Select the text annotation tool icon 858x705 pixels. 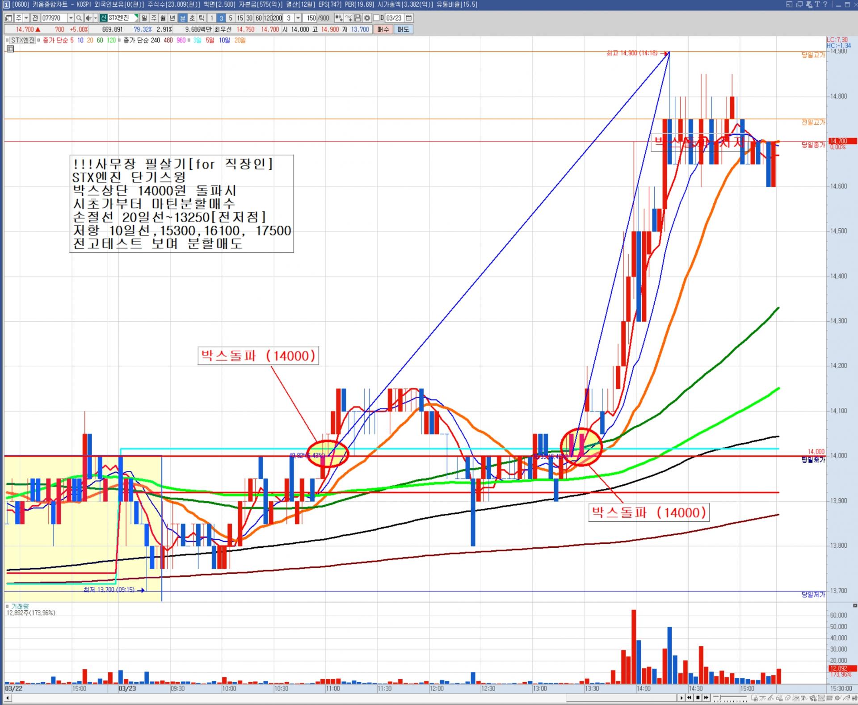(x=803, y=698)
